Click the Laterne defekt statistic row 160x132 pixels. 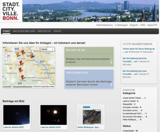coord(131,101)
